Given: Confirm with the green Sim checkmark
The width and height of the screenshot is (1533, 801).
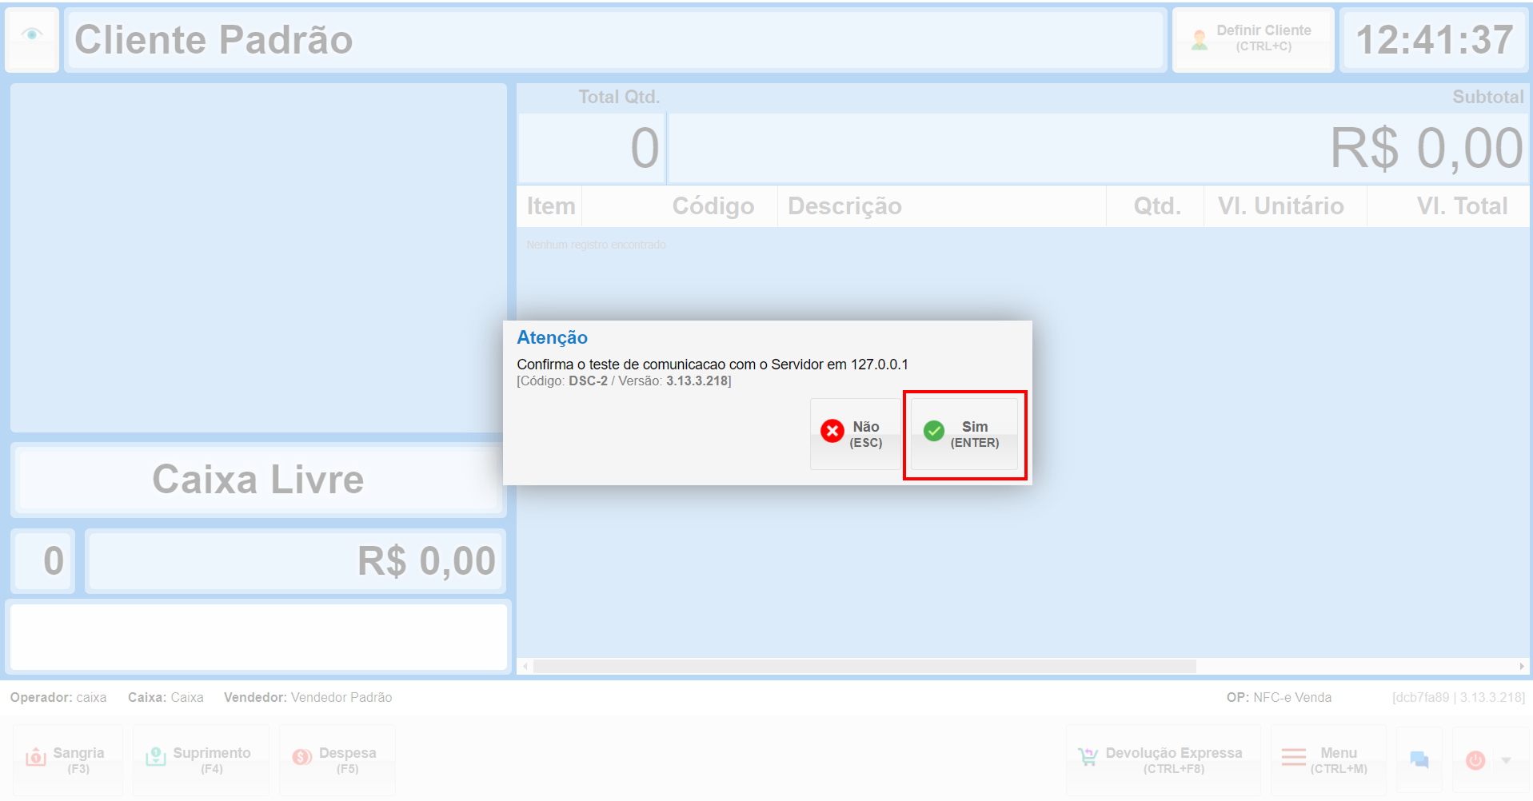Looking at the screenshot, I should pyautogui.click(x=934, y=431).
